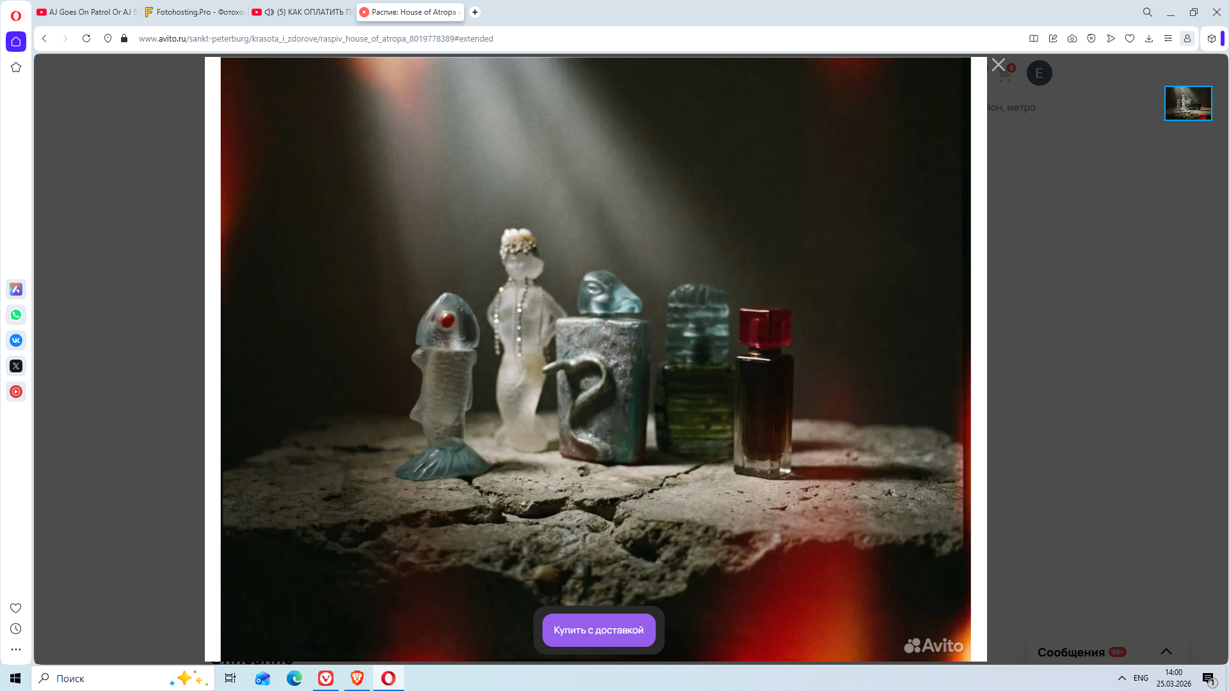
Task: Switch to AJ Goes On Patrol tab
Action: 86,12
